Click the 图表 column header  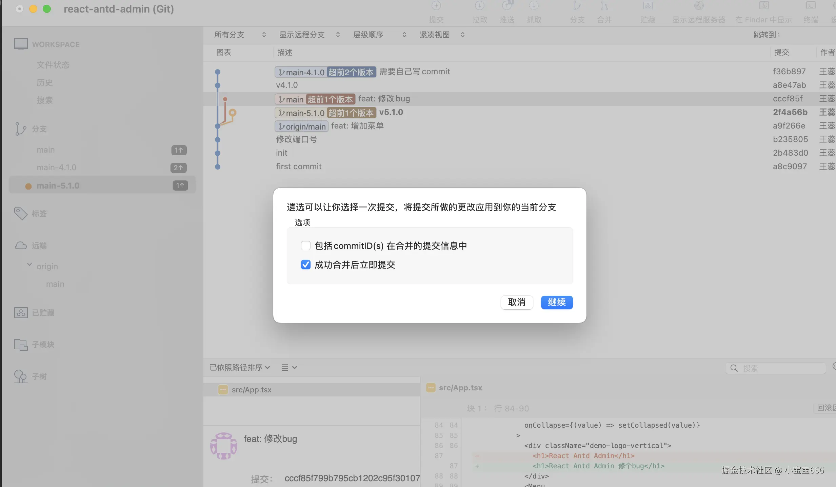coord(223,52)
